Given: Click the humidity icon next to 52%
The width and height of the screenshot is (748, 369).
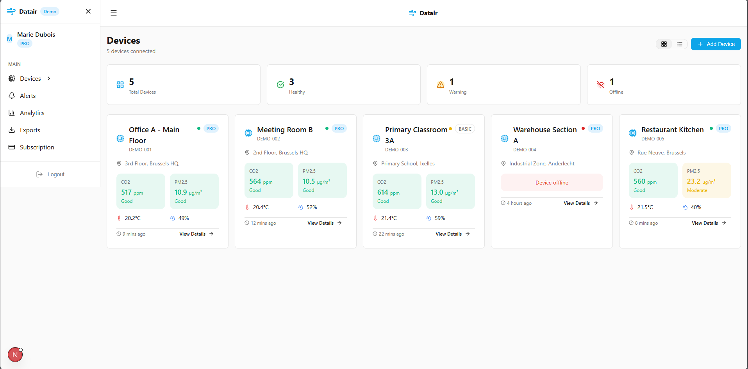Looking at the screenshot, I should coord(301,207).
